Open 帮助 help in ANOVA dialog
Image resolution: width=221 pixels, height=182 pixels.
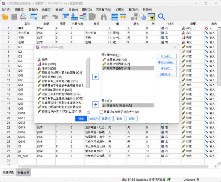click(x=132, y=119)
